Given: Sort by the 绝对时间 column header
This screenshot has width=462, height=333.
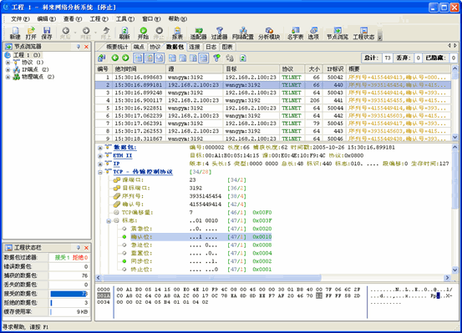Looking at the screenshot, I should point(139,69).
